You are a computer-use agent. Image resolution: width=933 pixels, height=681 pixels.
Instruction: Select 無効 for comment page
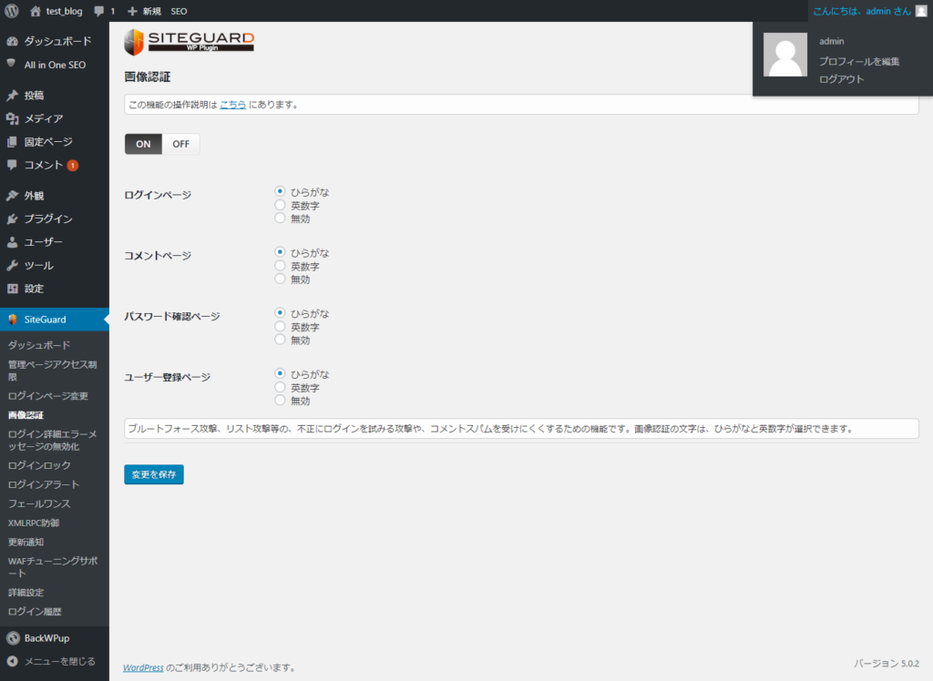(x=281, y=280)
